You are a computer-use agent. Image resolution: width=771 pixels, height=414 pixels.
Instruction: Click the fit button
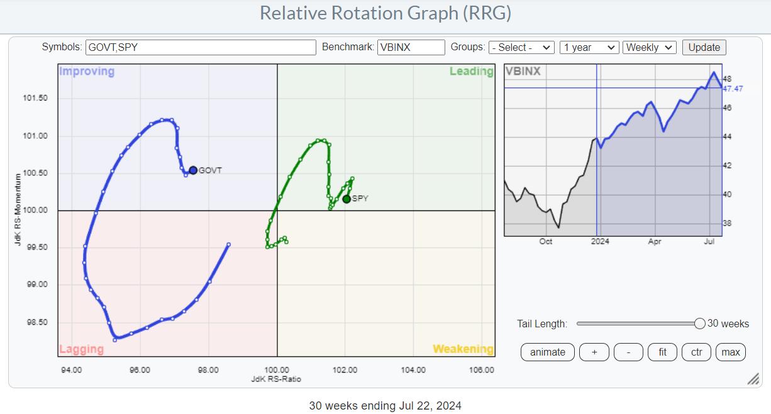(x=662, y=352)
